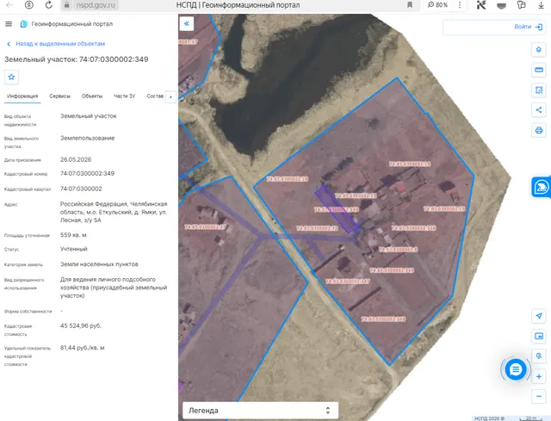Share the map via share icon
The image size is (551, 421).
pyautogui.click(x=538, y=110)
